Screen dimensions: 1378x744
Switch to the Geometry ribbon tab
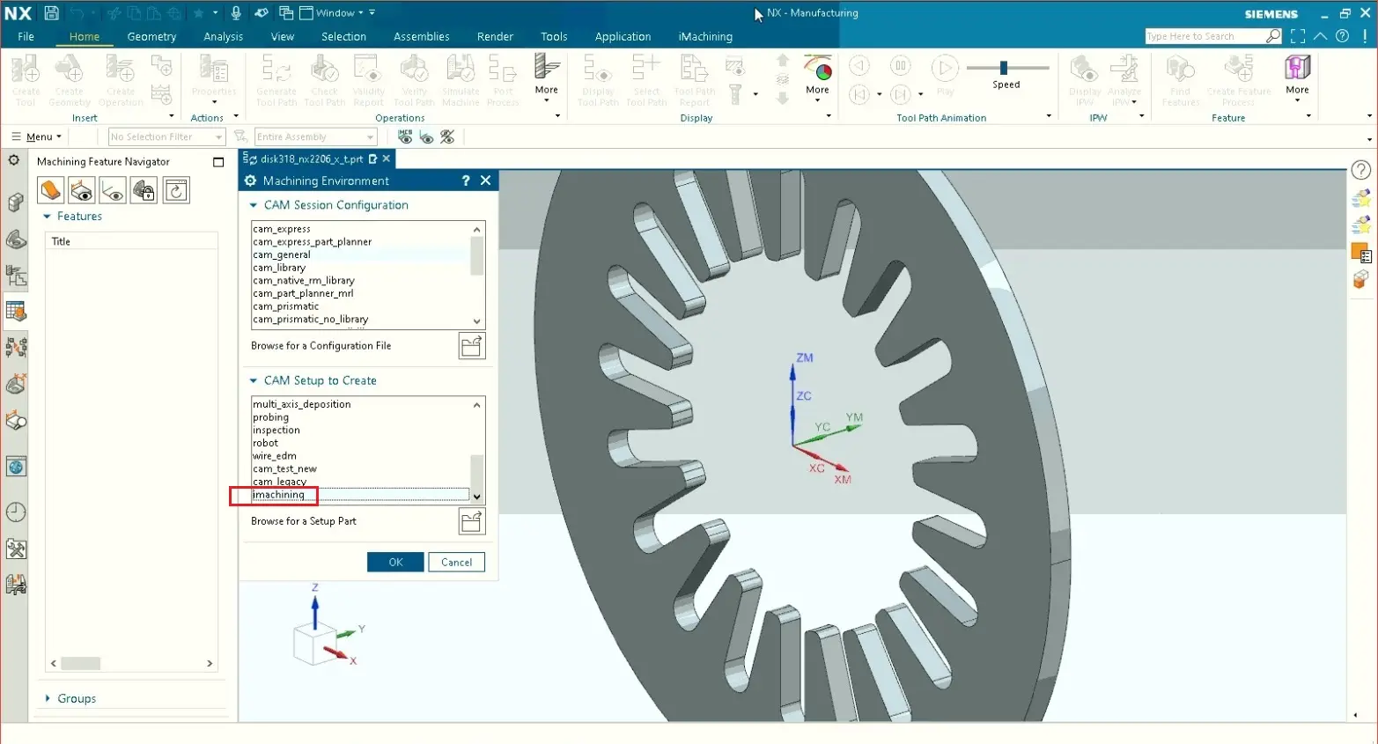click(151, 36)
